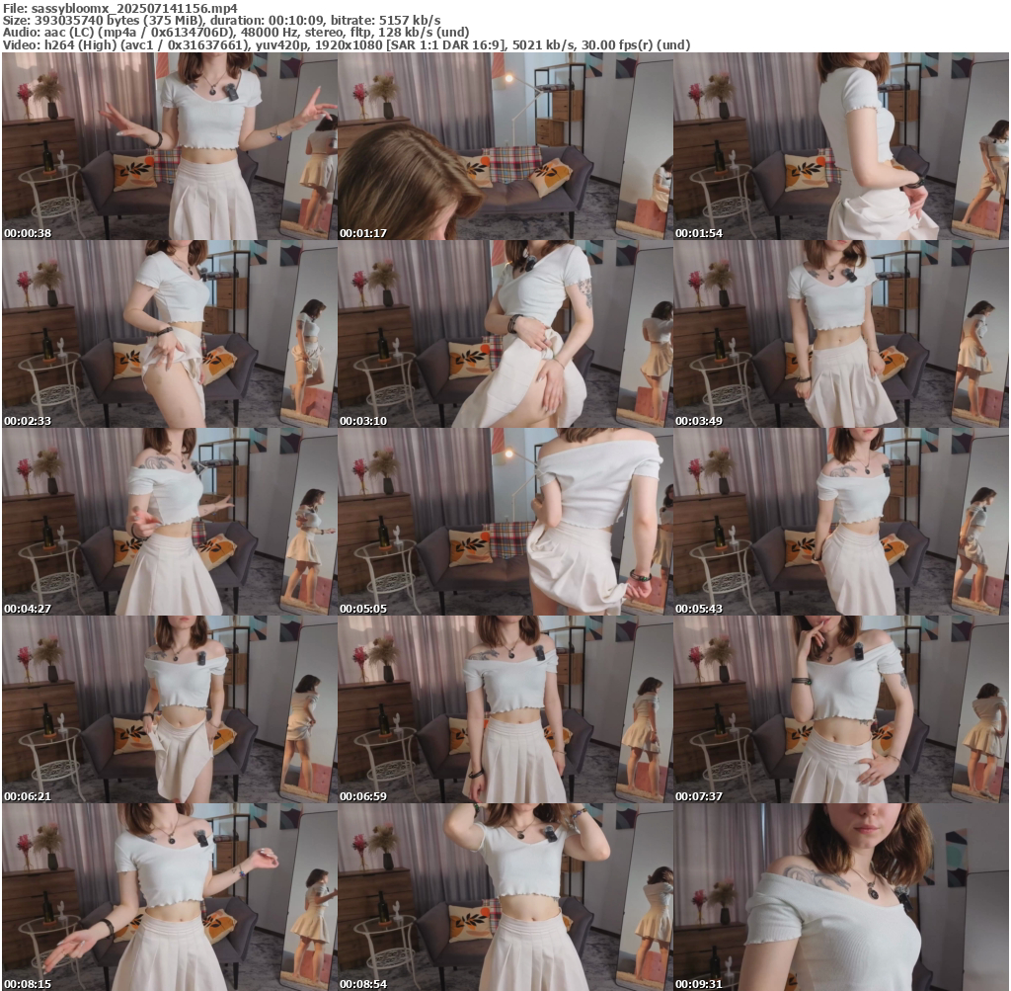Open the thumbnail stamped 00:01:17
Image resolution: width=1011 pixels, height=991 pixels.
[505, 146]
